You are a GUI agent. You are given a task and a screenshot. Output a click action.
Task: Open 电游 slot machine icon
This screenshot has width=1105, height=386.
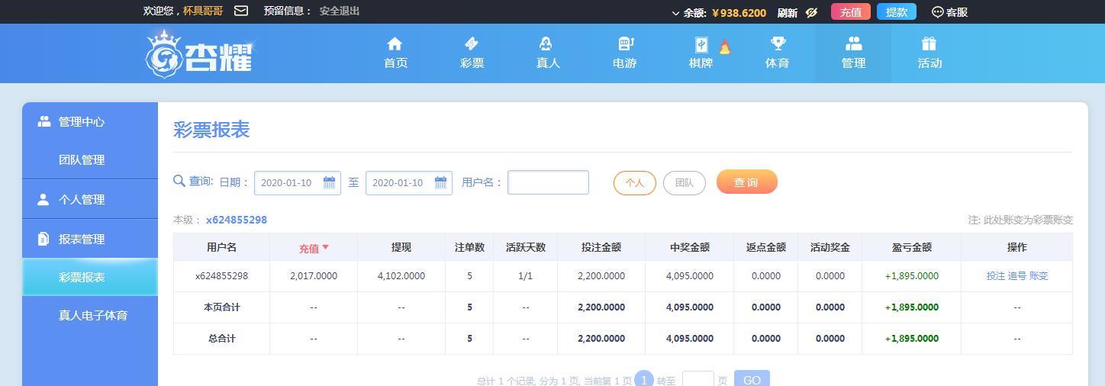click(x=625, y=43)
